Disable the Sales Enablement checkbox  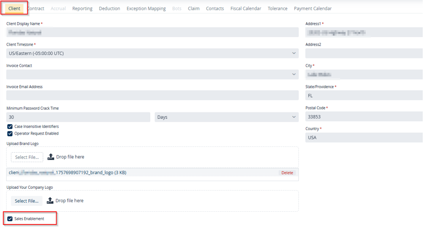pos(10,219)
